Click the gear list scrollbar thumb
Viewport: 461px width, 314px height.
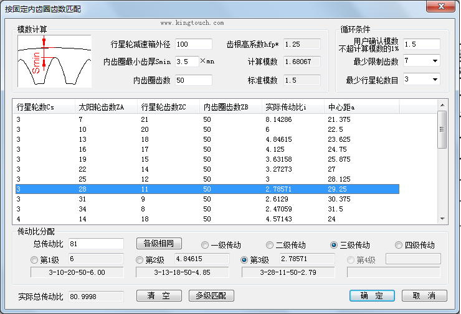[x=442, y=129]
